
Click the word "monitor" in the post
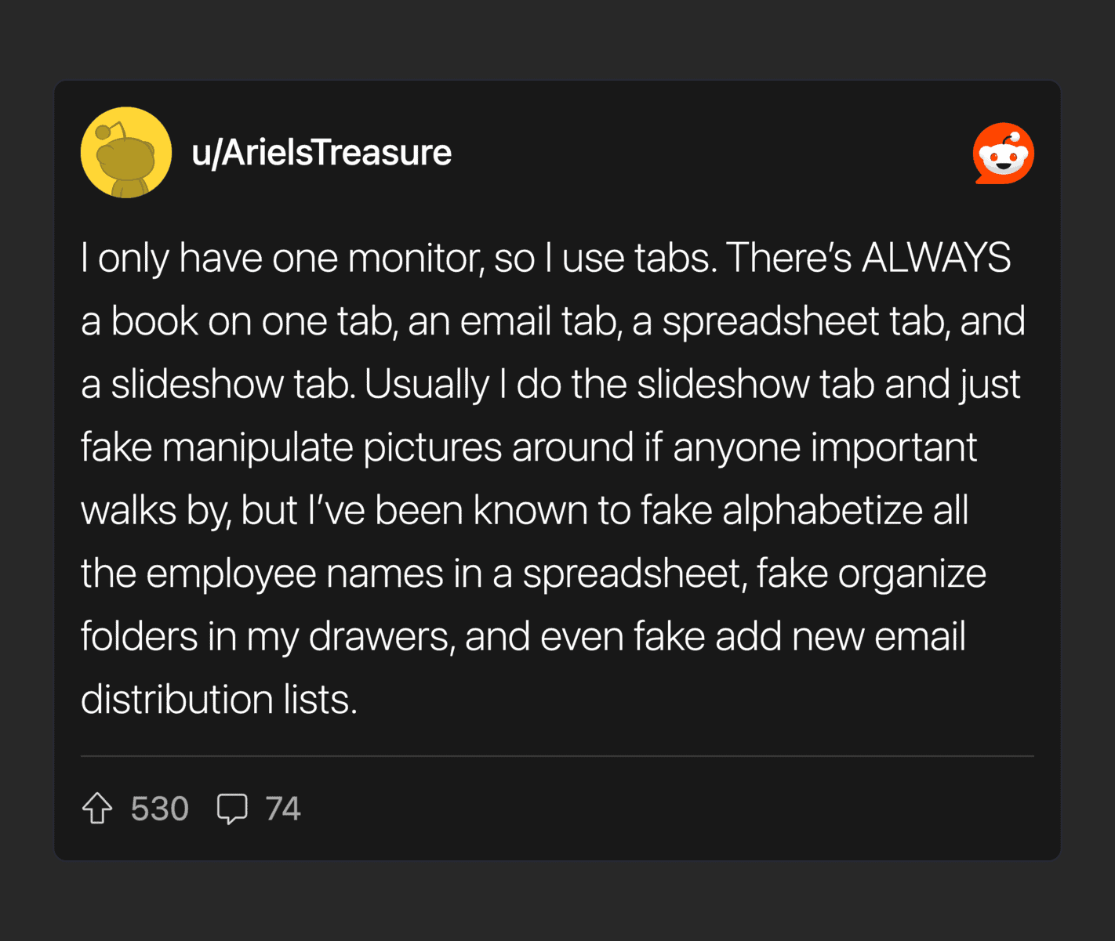(415, 258)
